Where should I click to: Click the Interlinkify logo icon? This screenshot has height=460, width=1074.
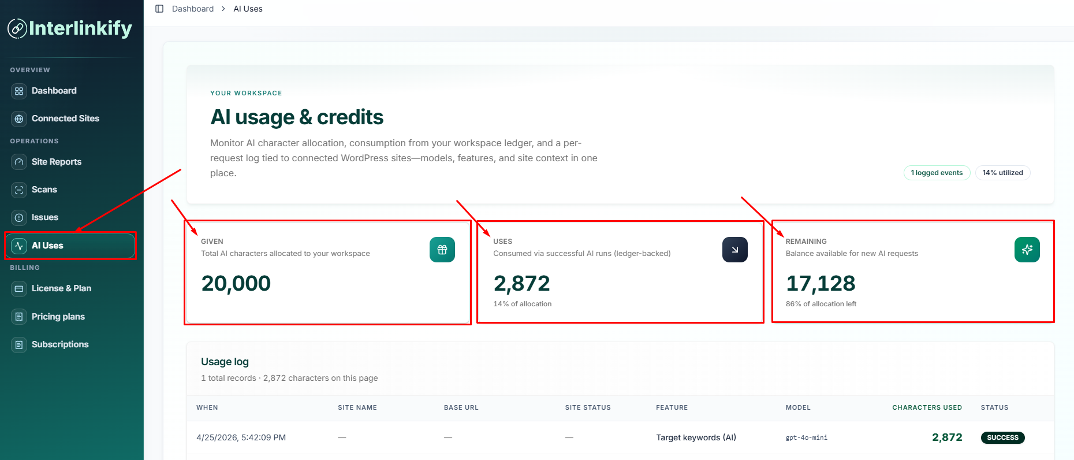pyautogui.click(x=17, y=28)
